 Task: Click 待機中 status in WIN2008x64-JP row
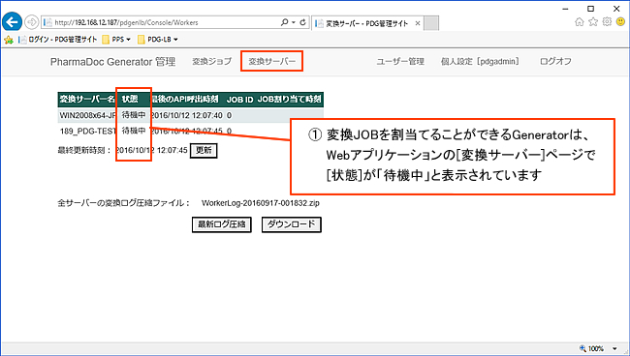coord(134,115)
